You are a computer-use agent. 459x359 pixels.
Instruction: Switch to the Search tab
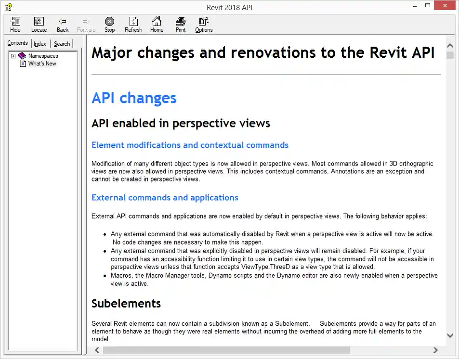pos(62,43)
